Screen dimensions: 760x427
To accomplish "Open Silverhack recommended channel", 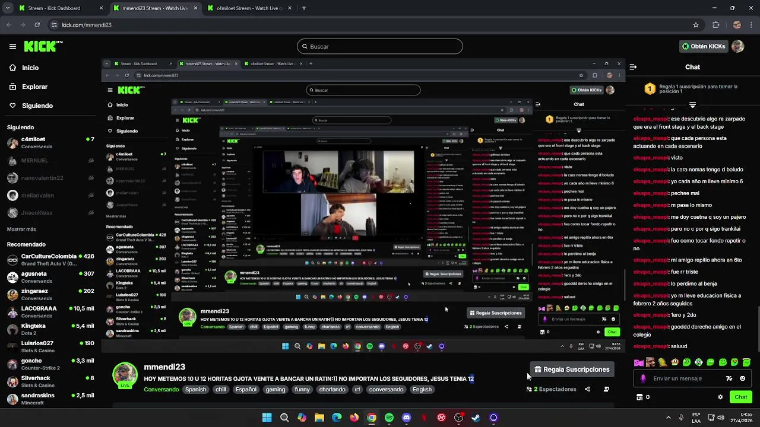I will click(x=50, y=381).
